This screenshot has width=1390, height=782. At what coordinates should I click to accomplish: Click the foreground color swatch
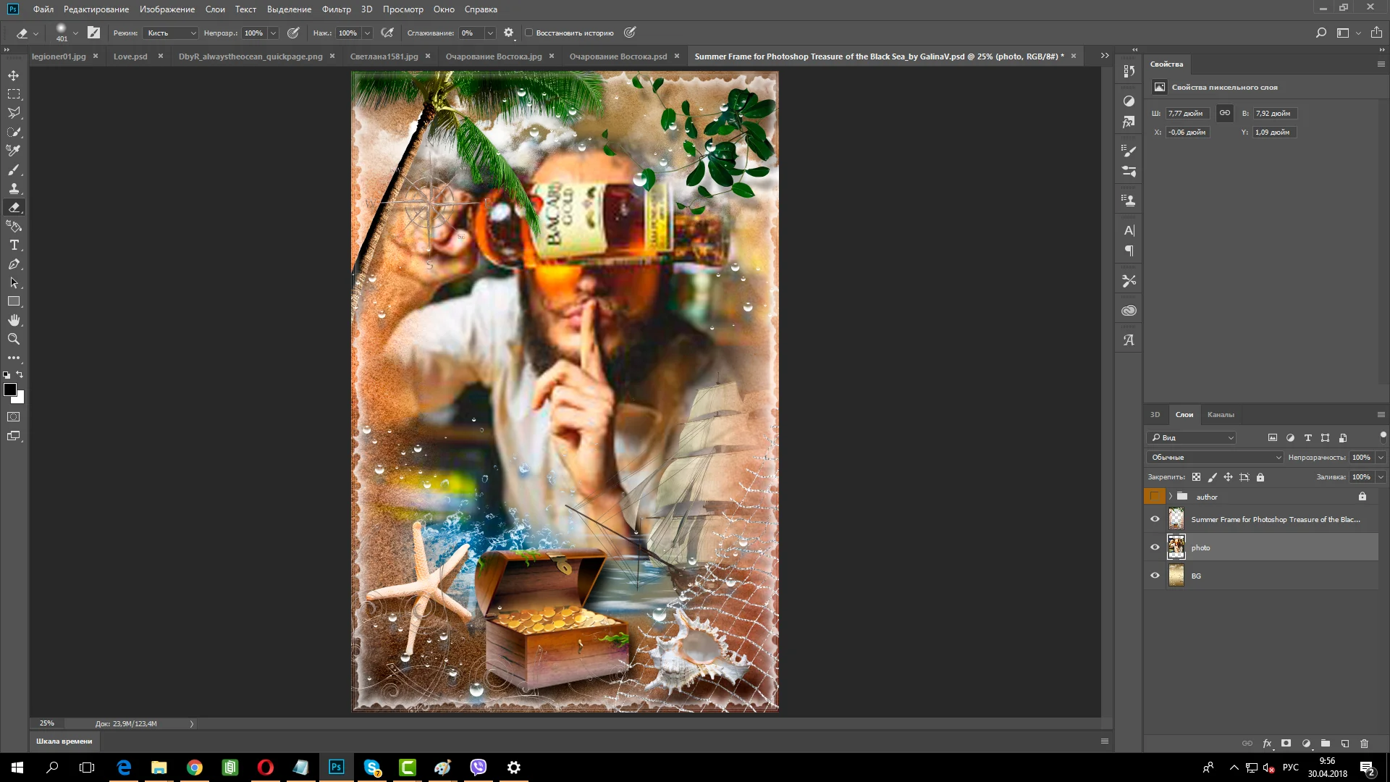tap(10, 390)
